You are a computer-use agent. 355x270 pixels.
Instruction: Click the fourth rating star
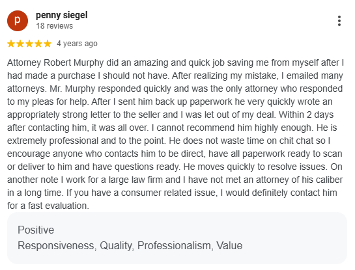pos(38,44)
